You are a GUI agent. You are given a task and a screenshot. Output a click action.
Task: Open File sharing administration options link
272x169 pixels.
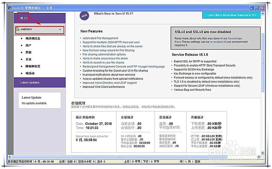click(x=104, y=54)
